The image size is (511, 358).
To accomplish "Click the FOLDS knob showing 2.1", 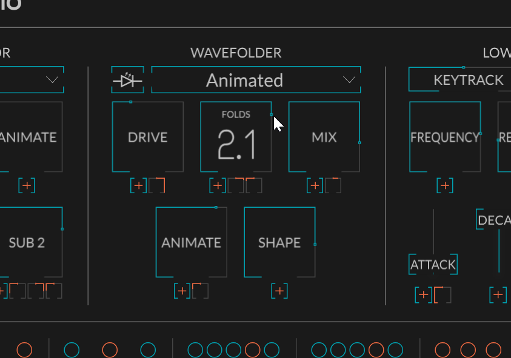I will 236,137.
